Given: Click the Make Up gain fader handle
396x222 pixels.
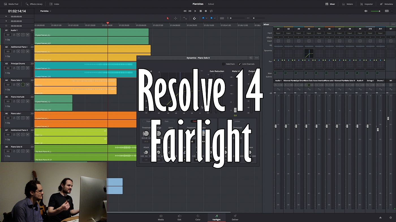Looking at the screenshot, I should [235, 110].
